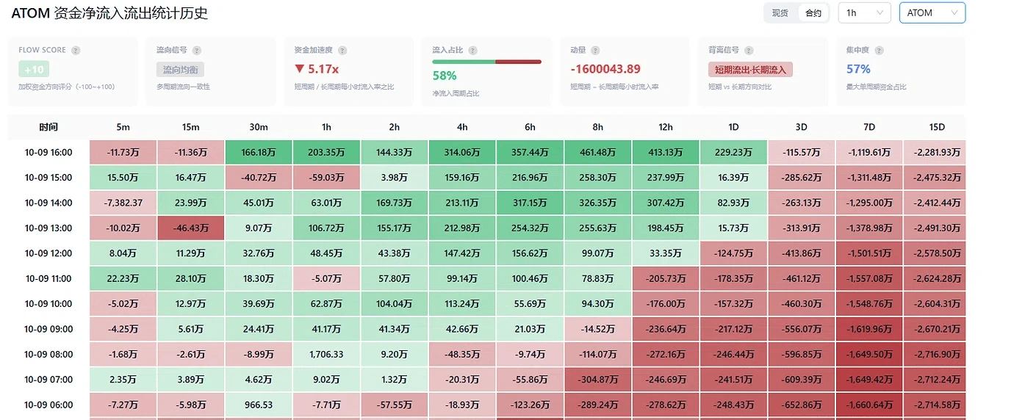Select the 15m column header

pos(191,127)
